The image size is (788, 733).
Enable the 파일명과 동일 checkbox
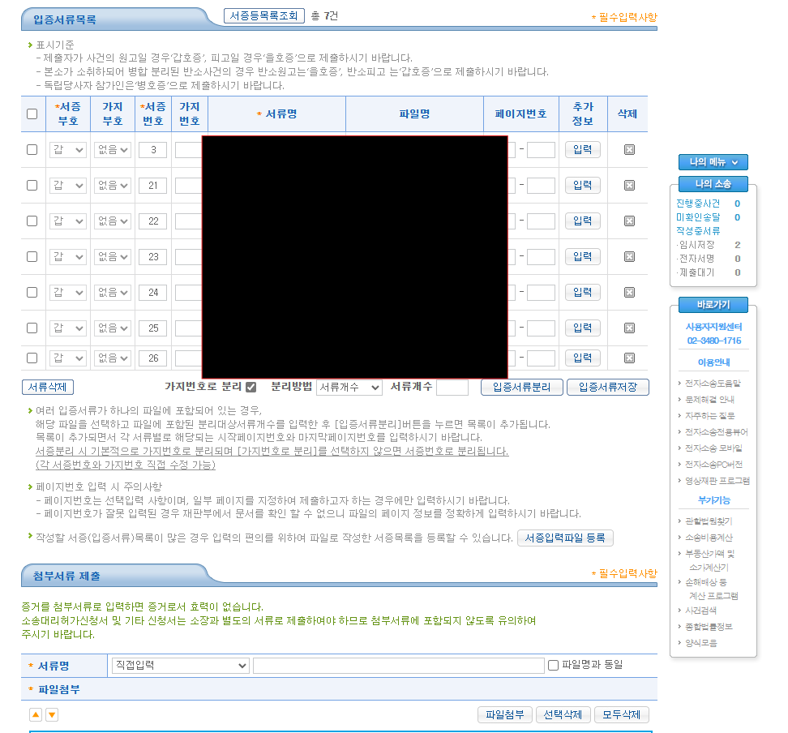coord(553,666)
